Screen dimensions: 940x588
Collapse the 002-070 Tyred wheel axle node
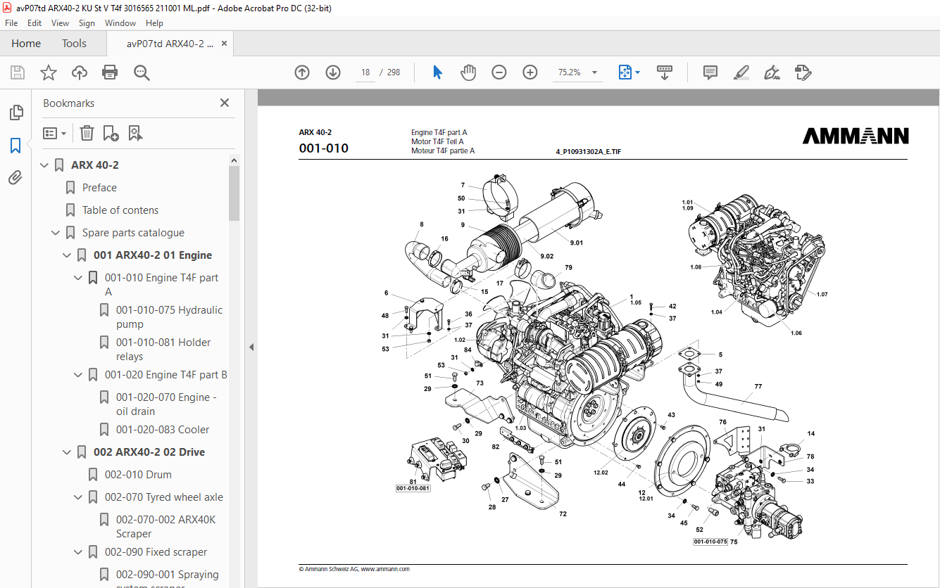(78, 497)
